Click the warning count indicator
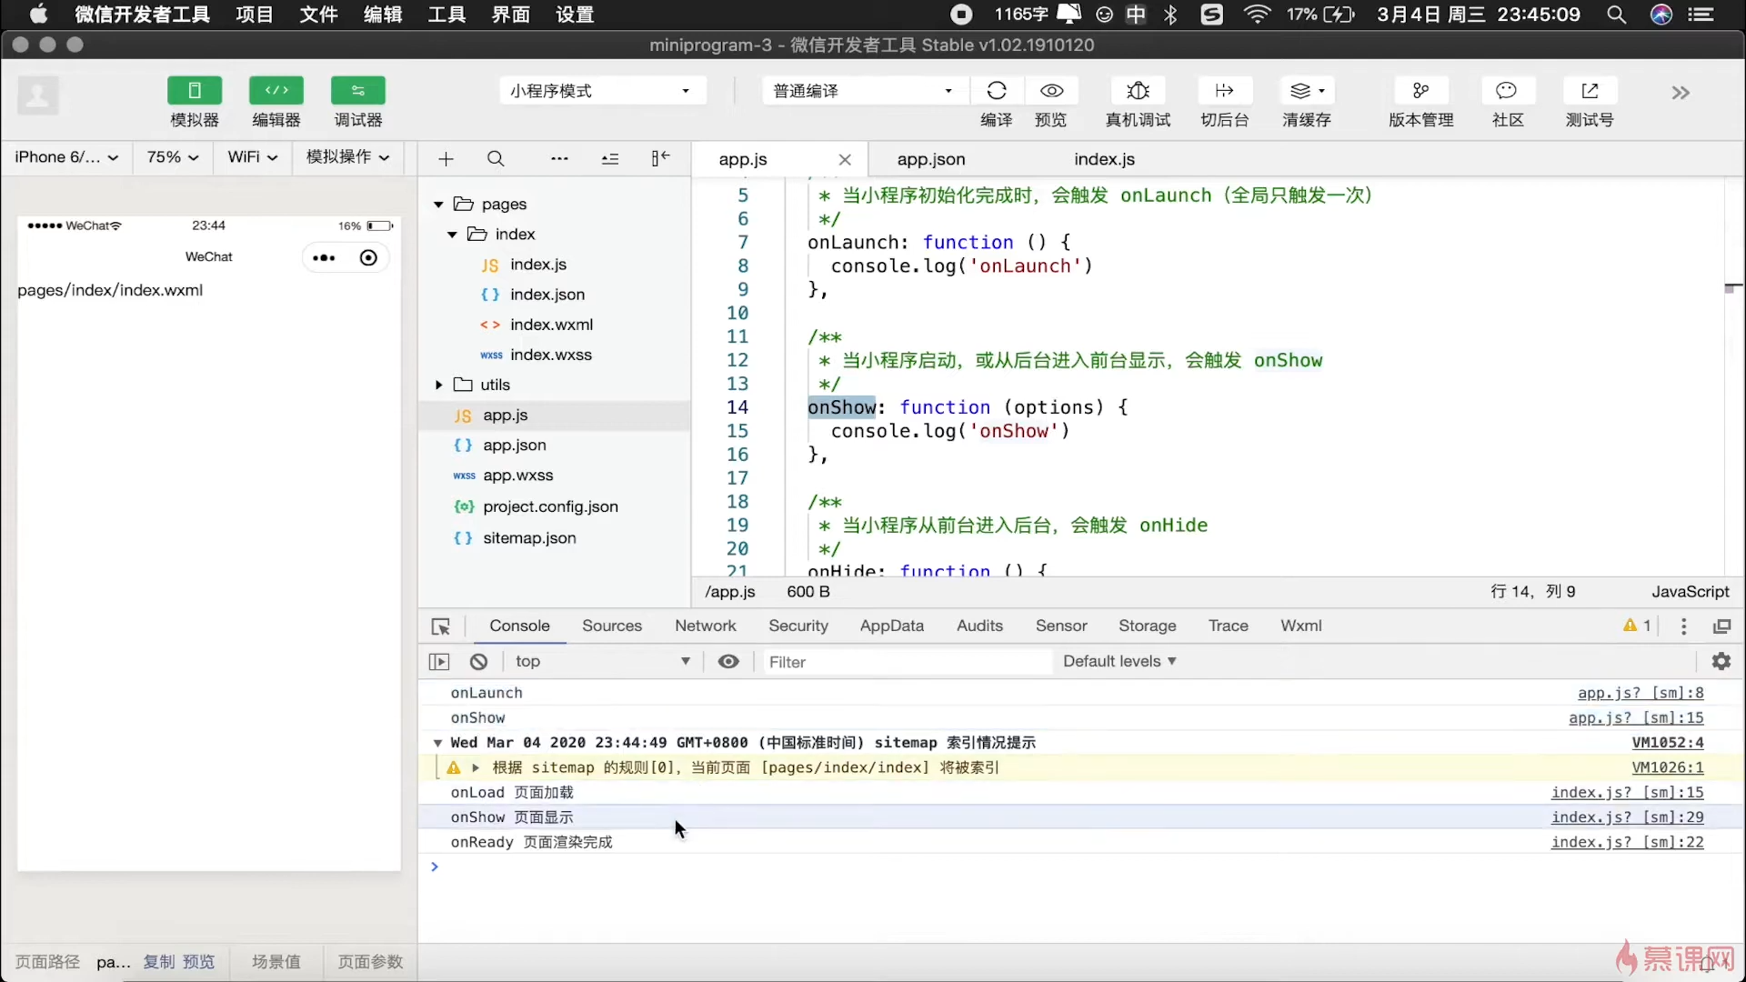 (1638, 626)
